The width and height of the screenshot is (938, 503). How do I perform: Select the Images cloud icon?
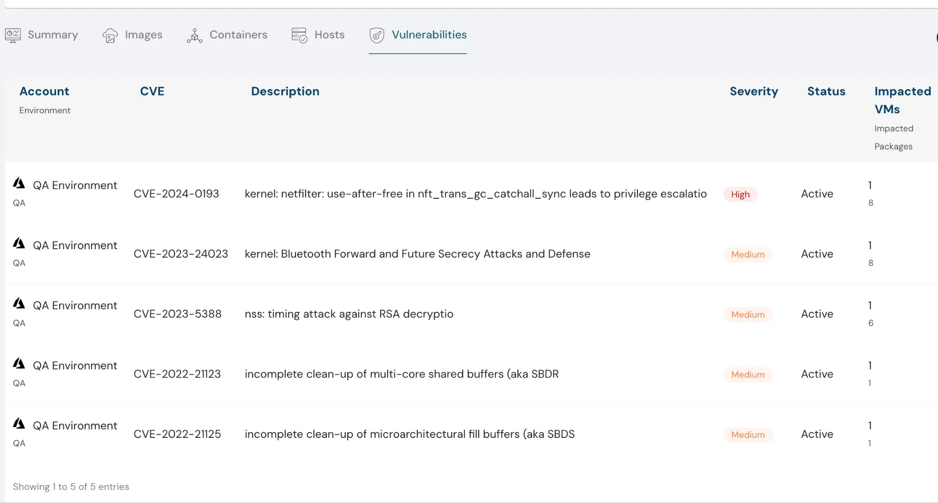pyautogui.click(x=109, y=35)
